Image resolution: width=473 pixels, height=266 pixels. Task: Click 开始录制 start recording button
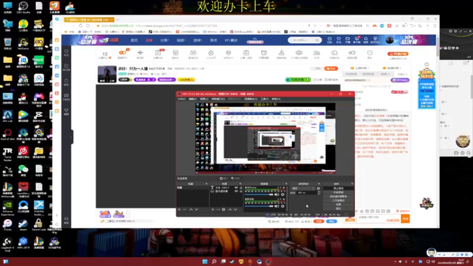[x=338, y=192]
